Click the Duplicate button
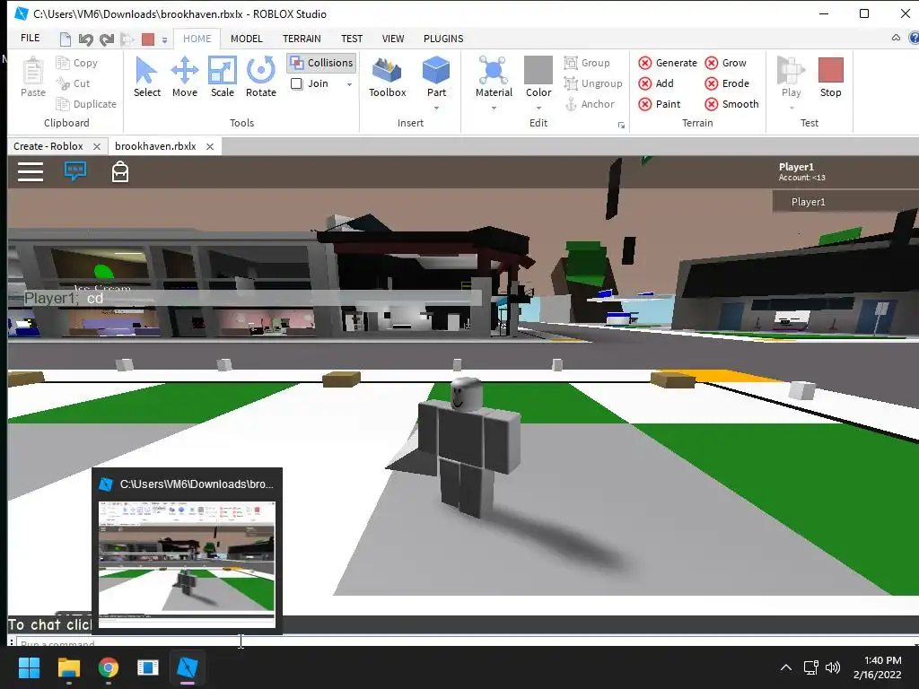 click(x=86, y=104)
